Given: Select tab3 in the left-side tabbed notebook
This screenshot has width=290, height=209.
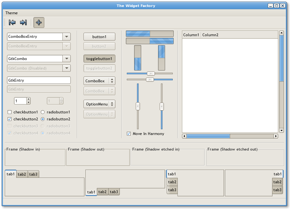Looking at the screenshot, I should tap(172, 190).
